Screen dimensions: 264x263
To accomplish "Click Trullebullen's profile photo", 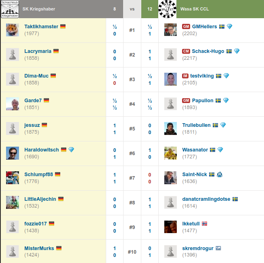I will [x=171, y=128].
